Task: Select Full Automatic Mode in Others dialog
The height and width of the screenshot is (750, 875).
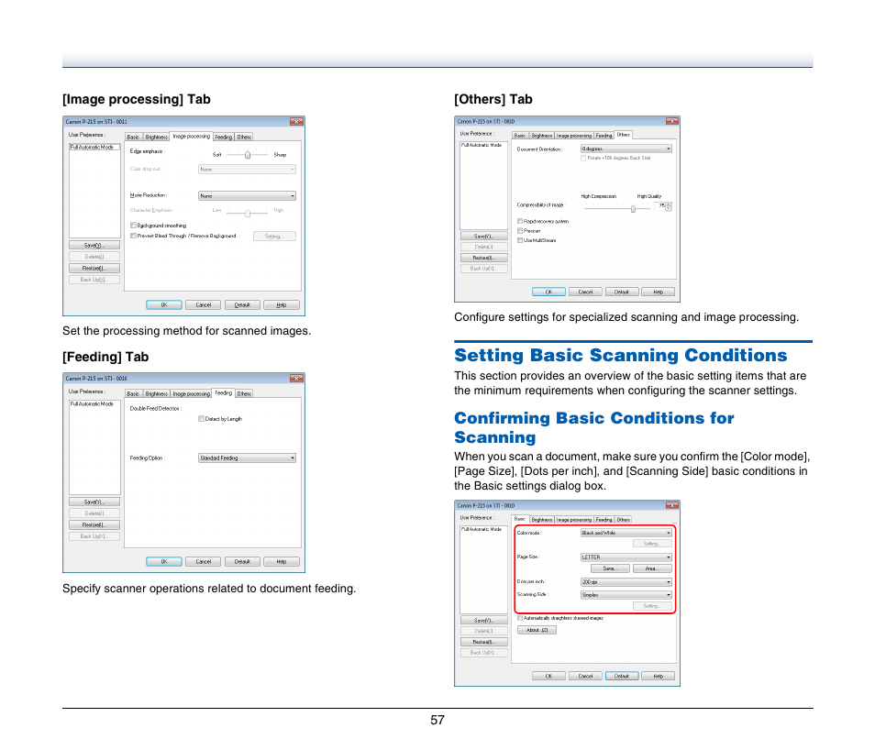Action: coord(482,145)
